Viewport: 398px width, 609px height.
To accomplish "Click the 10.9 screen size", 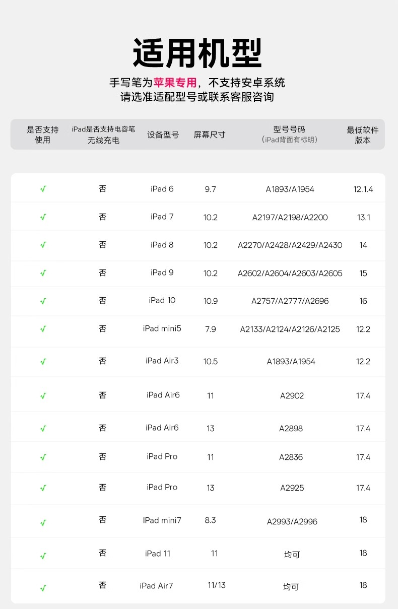I will (x=211, y=301).
